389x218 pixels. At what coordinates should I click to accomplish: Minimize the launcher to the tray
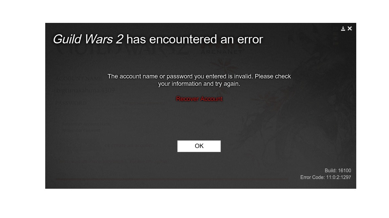343,29
